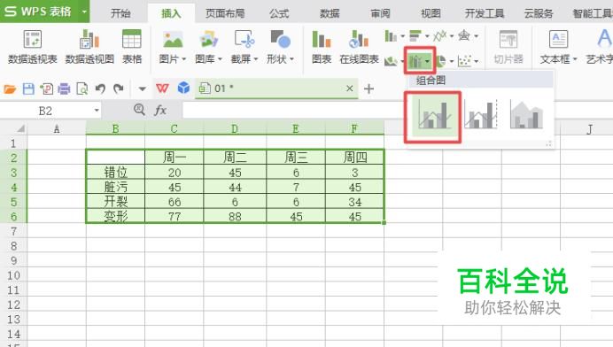Switch to the 视图 tab
613x347 pixels.
click(x=431, y=13)
